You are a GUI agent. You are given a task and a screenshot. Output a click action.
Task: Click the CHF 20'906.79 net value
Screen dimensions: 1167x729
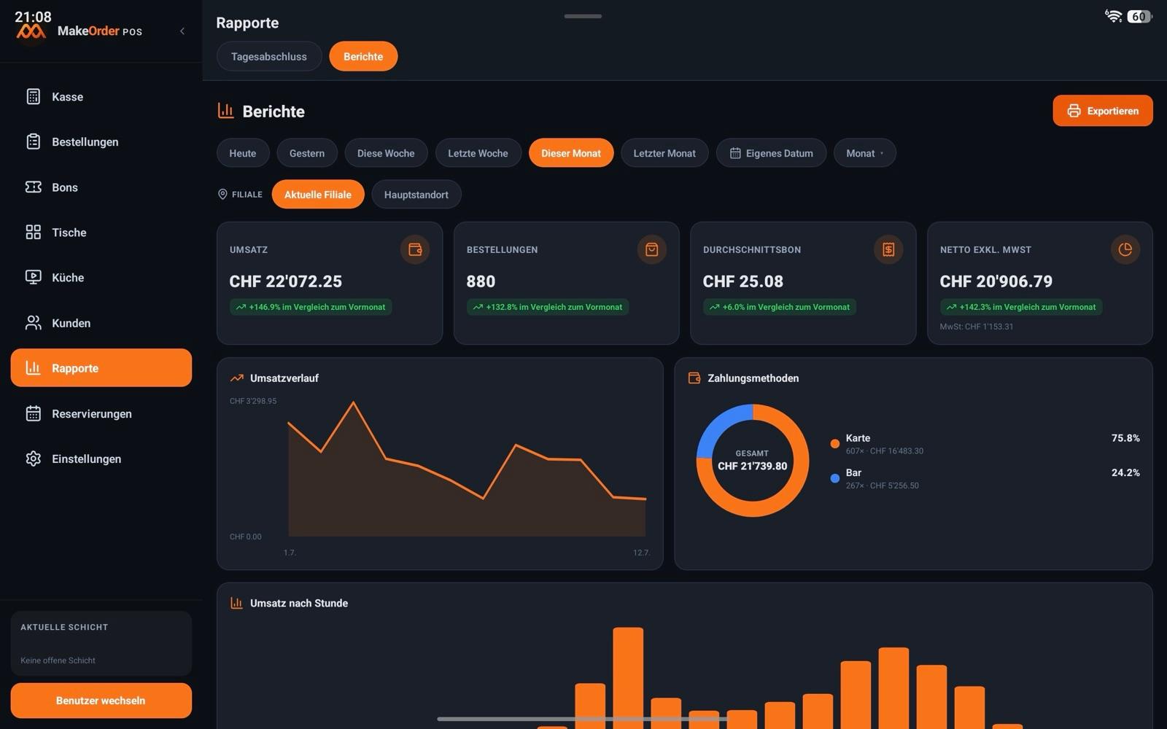pos(996,281)
